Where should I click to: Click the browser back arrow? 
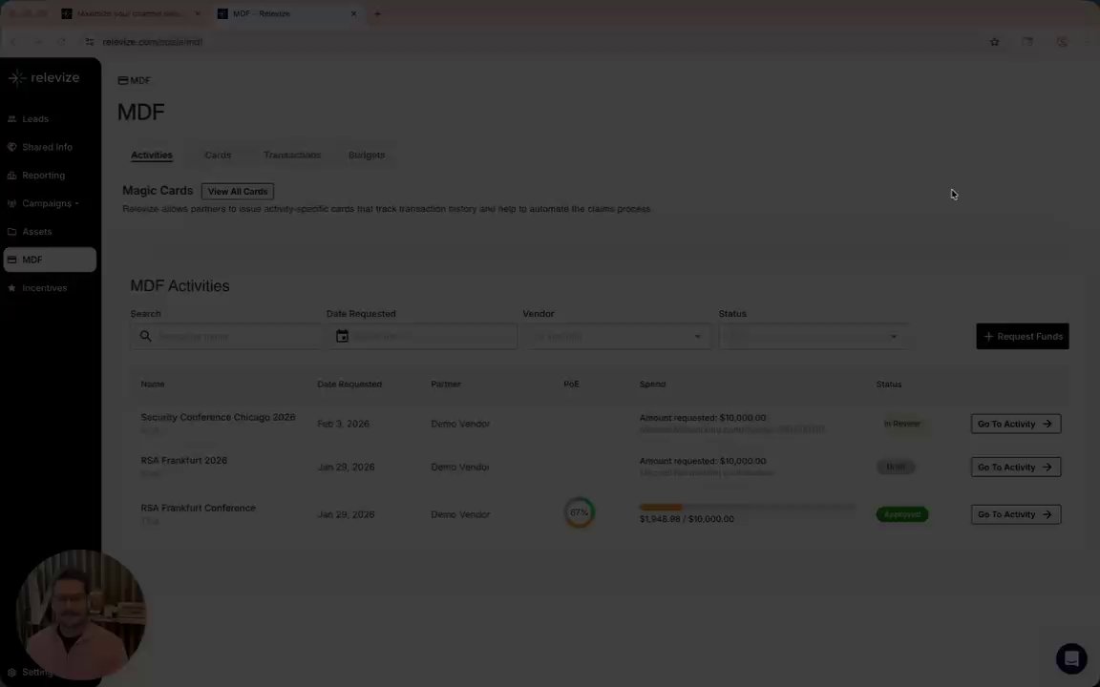[13, 42]
